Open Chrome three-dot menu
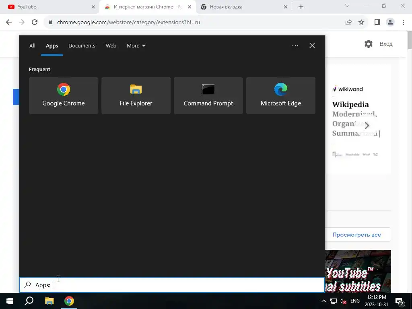The width and height of the screenshot is (412, 309). click(x=403, y=22)
